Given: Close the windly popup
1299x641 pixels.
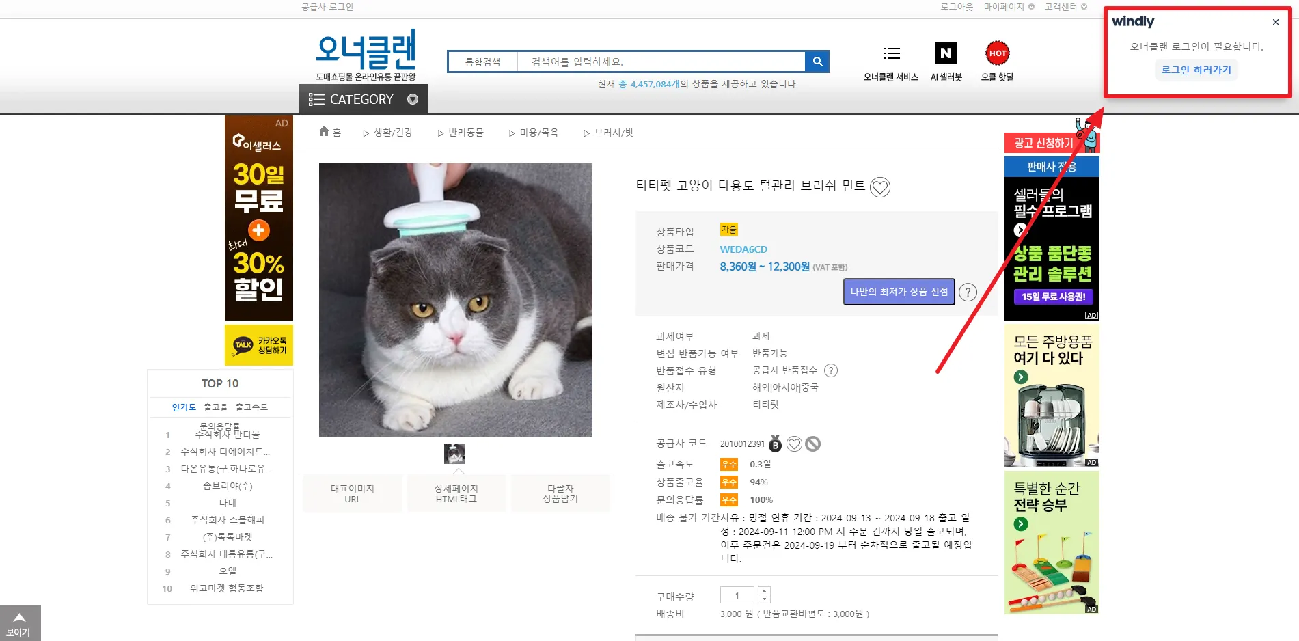Looking at the screenshot, I should (x=1276, y=22).
